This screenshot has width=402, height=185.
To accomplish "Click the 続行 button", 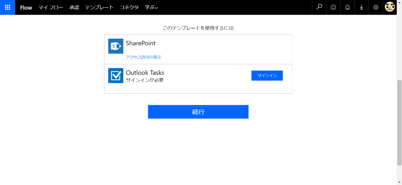I will tap(198, 111).
